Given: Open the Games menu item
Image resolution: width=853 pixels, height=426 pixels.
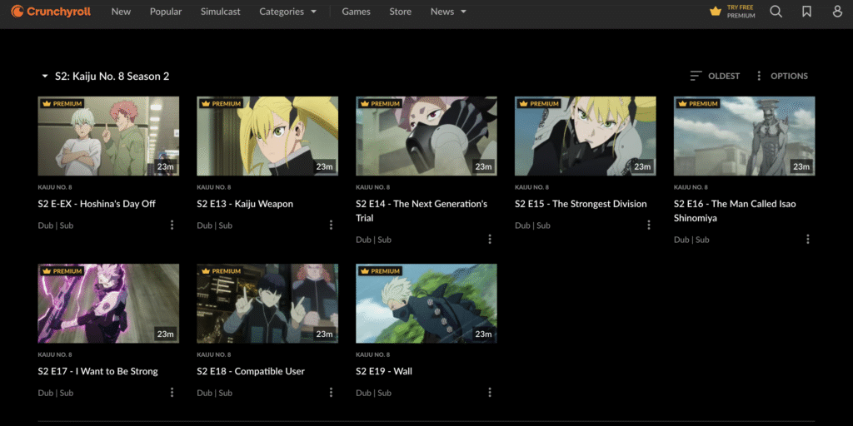Looking at the screenshot, I should (357, 12).
